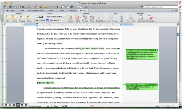Select Print Layout view button
This screenshot has height=109, width=182.
pos(18,105)
